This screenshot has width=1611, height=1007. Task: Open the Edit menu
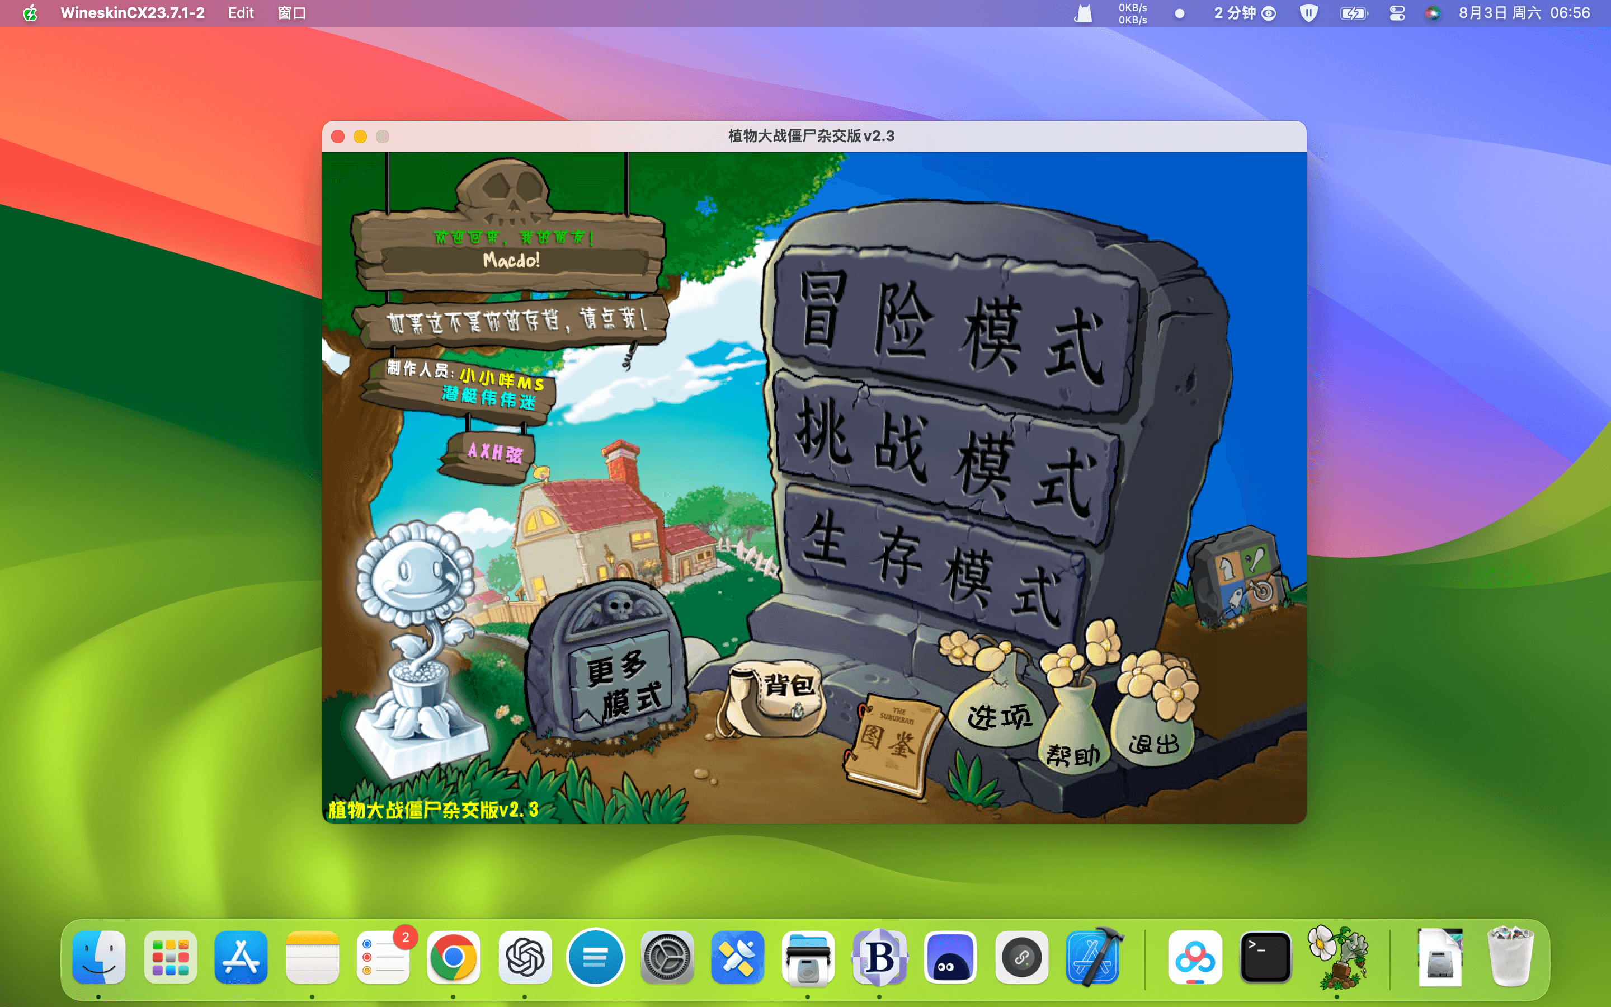[241, 13]
